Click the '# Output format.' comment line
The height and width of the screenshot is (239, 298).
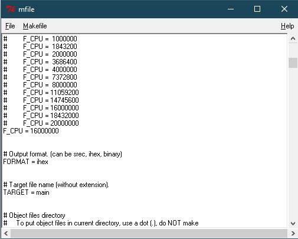tap(63, 154)
